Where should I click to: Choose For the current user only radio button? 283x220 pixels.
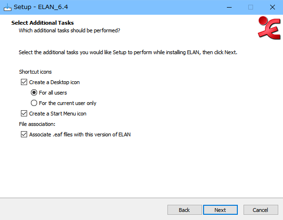[34, 103]
